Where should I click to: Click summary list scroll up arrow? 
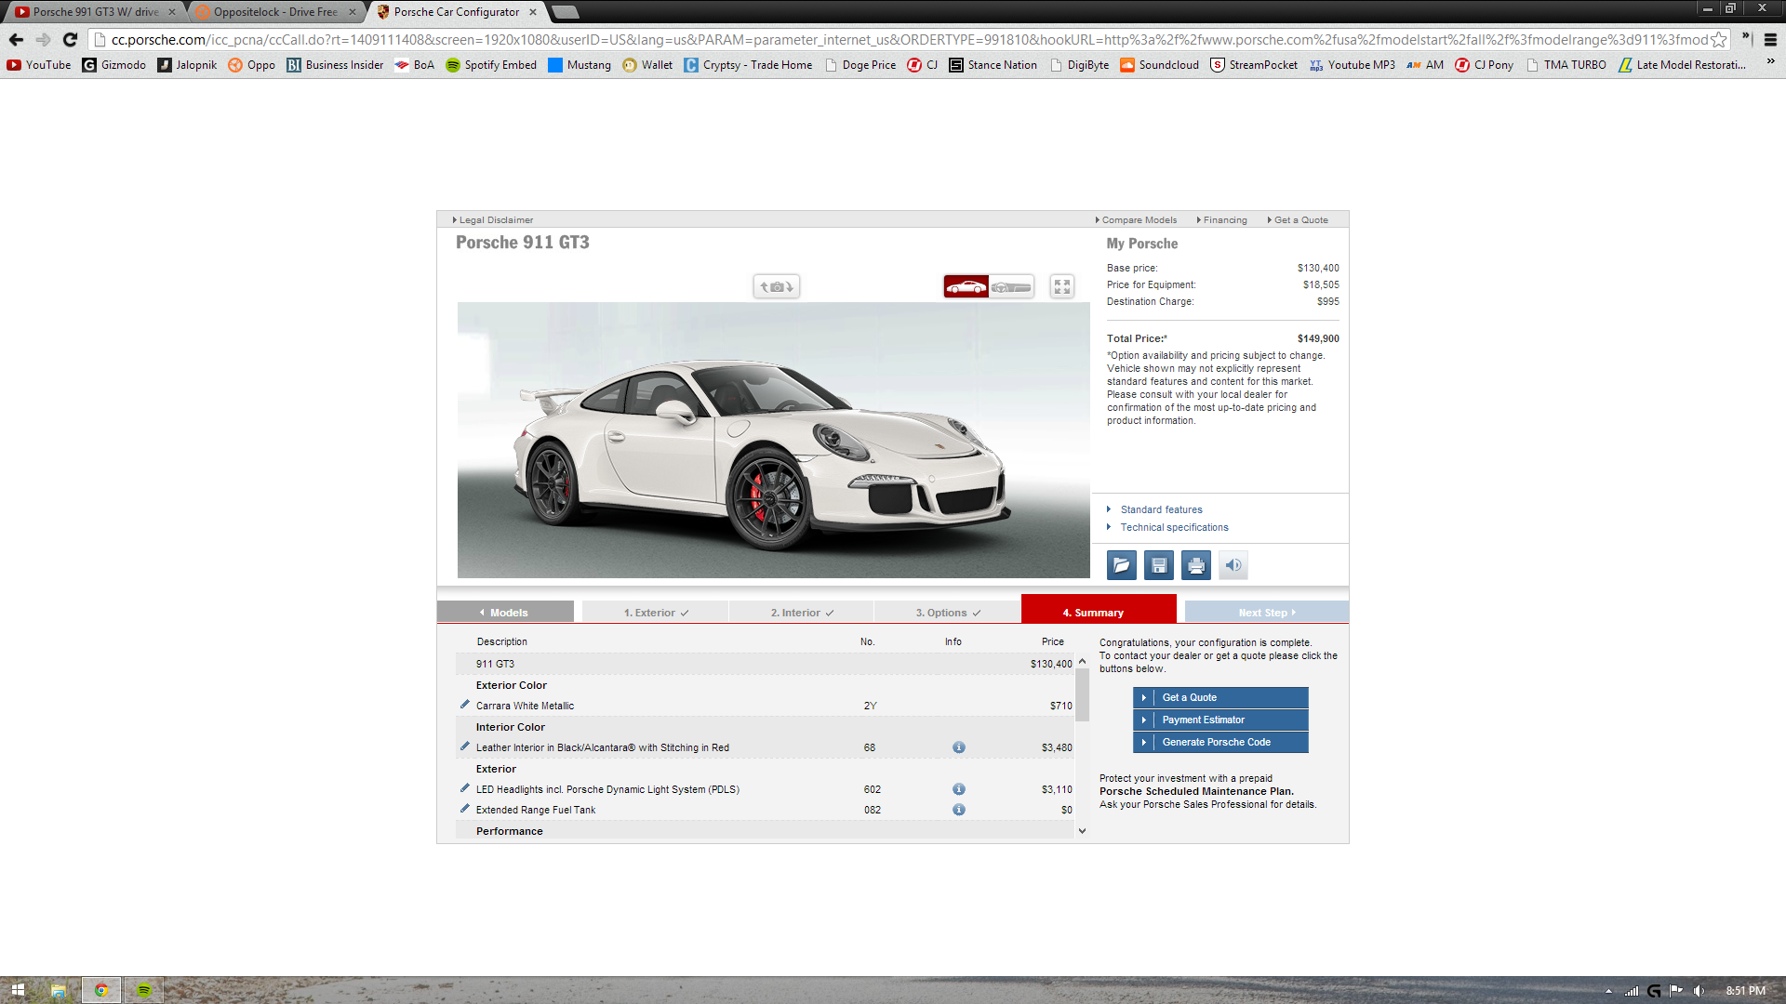tap(1082, 661)
